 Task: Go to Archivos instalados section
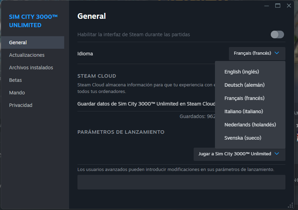(x=31, y=68)
